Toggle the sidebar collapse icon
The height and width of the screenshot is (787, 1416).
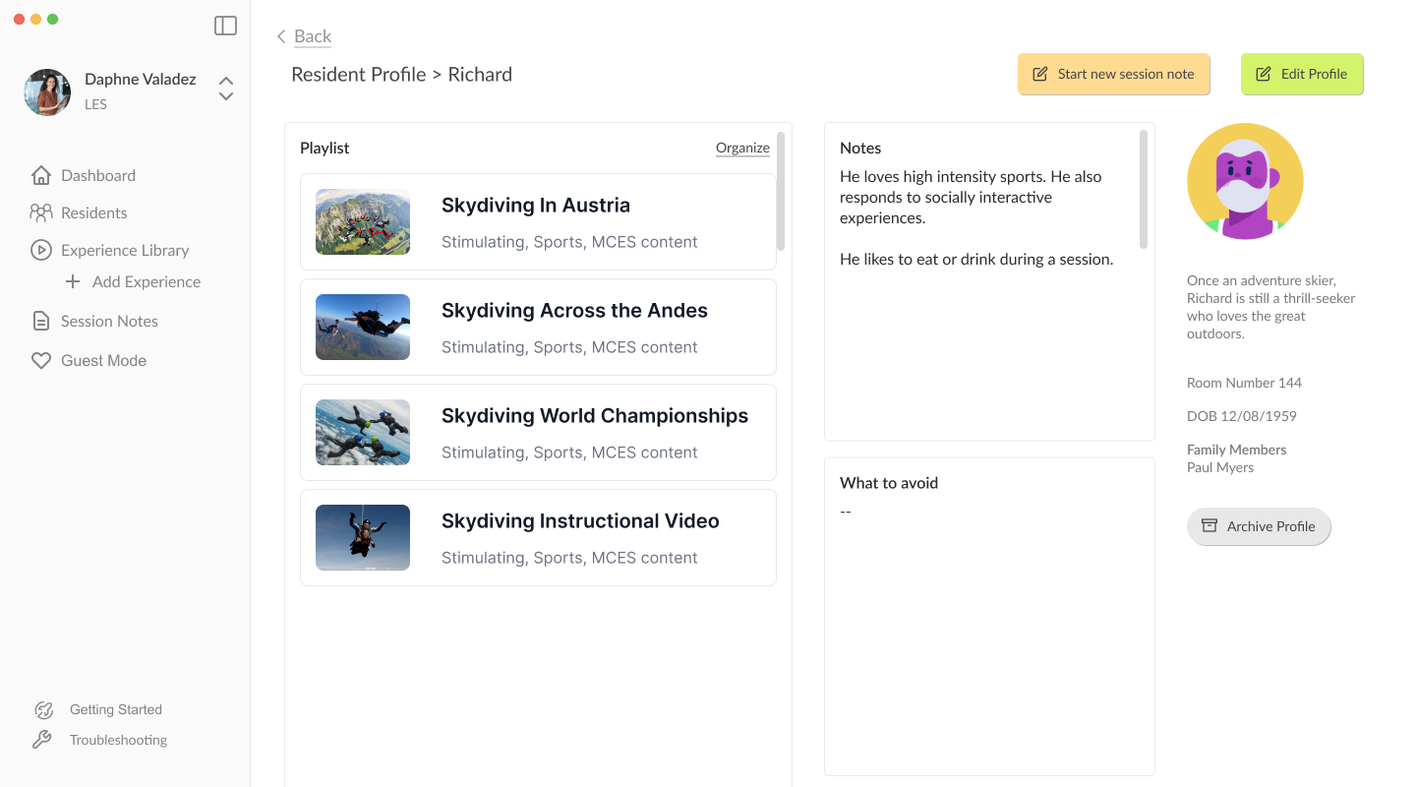click(225, 26)
